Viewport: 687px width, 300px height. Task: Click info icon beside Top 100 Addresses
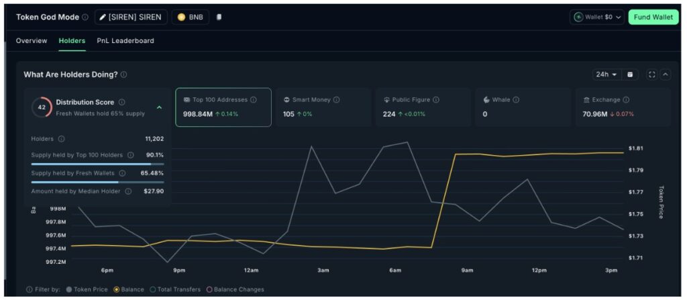[x=254, y=100]
